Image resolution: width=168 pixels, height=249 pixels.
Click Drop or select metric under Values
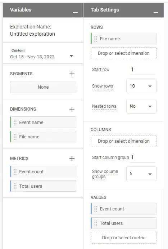click(124, 238)
